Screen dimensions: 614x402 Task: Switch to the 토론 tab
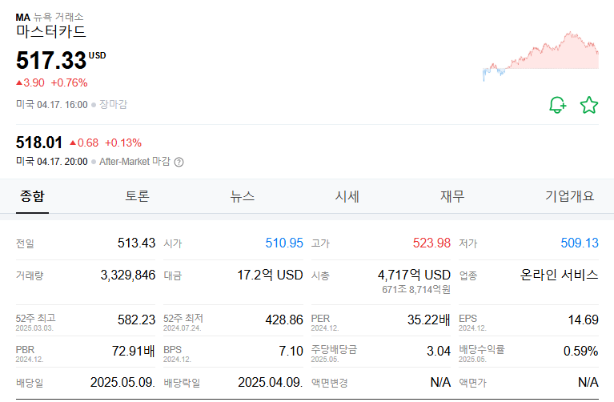pyautogui.click(x=137, y=196)
